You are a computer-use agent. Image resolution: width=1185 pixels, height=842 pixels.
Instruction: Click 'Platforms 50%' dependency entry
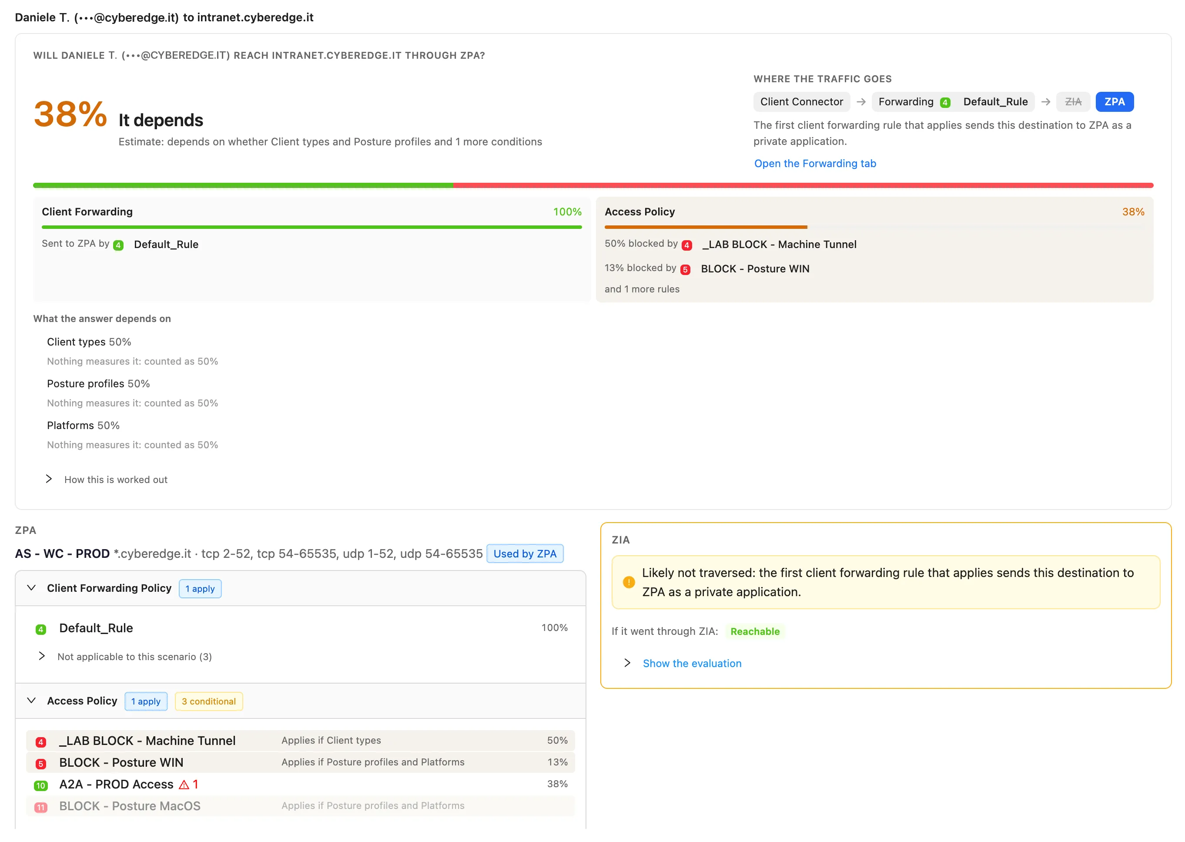83,426
